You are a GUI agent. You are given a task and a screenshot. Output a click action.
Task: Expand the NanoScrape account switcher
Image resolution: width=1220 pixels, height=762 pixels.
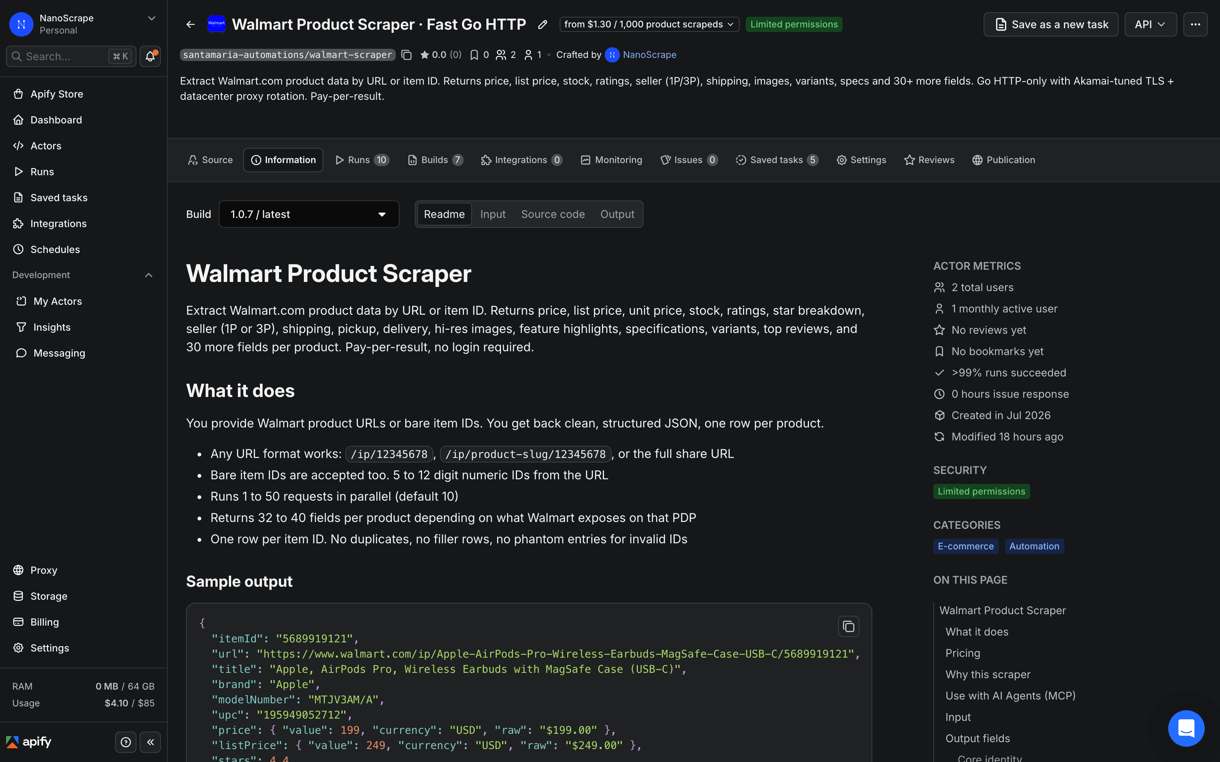(151, 18)
